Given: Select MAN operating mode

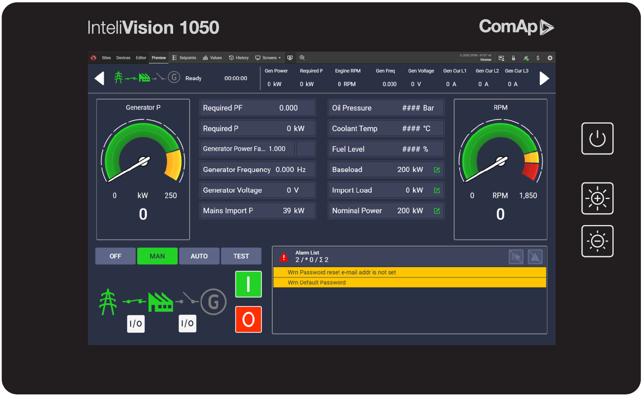Looking at the screenshot, I should (x=157, y=256).
